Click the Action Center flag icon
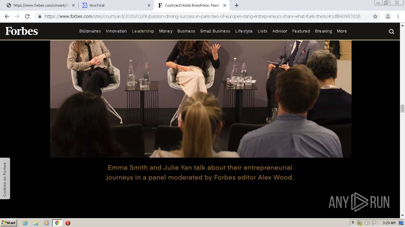The image size is (405, 227). (x=375, y=223)
